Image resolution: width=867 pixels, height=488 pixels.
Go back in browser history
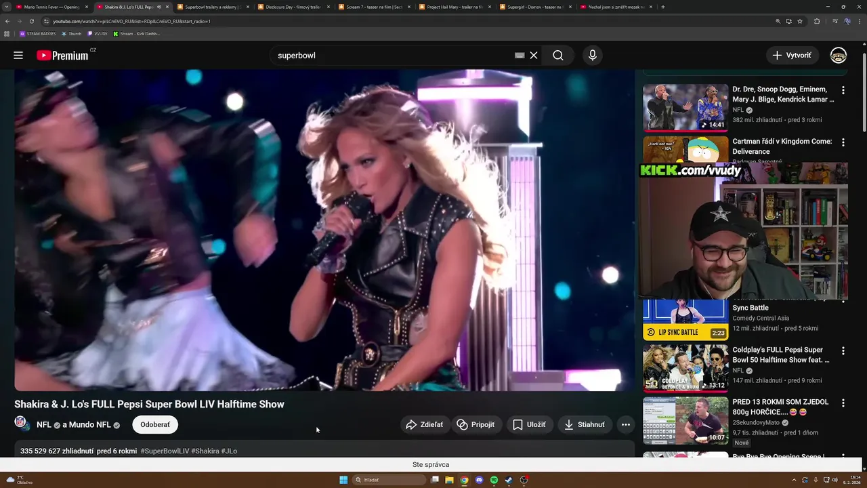click(x=7, y=21)
